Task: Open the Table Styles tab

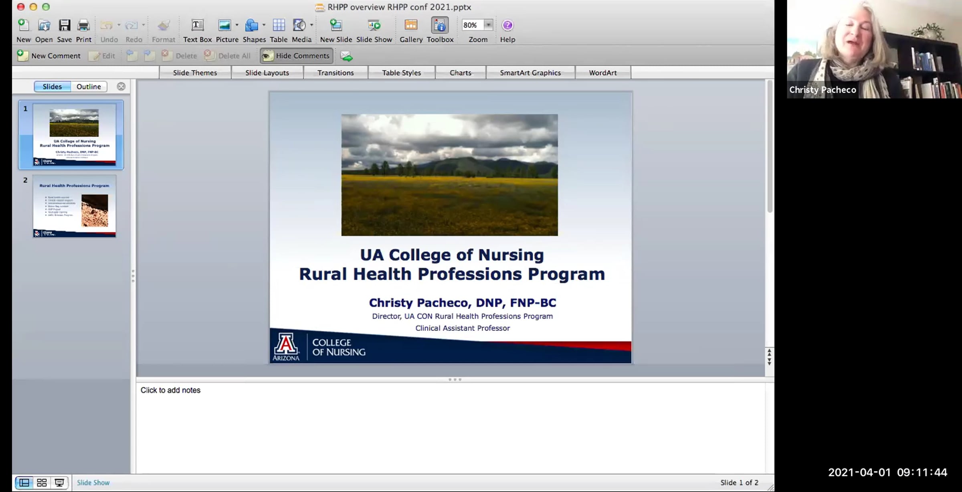Action: (401, 73)
